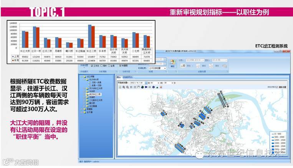The height and width of the screenshot is (168, 293).
Task: Click the layer list icon at map toolbar start
Action: [120, 87]
